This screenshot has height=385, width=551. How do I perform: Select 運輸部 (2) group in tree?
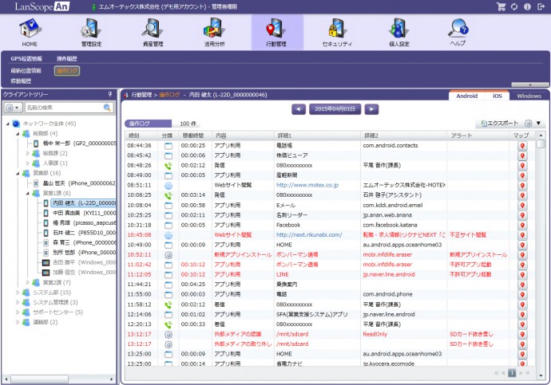tap(45, 322)
